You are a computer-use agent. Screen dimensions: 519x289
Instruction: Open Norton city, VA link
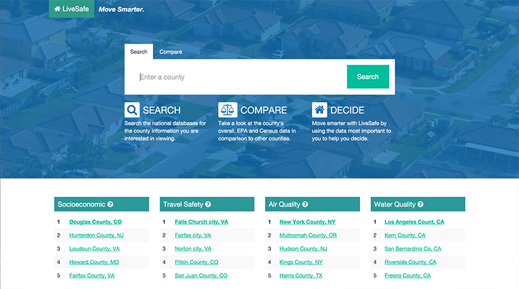193,249
